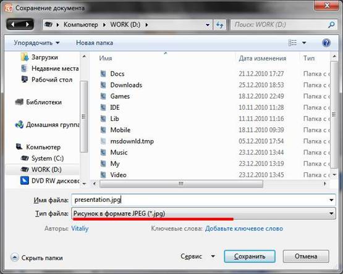Click the change view icon
This screenshot has height=274, width=343.
pyautogui.click(x=292, y=43)
